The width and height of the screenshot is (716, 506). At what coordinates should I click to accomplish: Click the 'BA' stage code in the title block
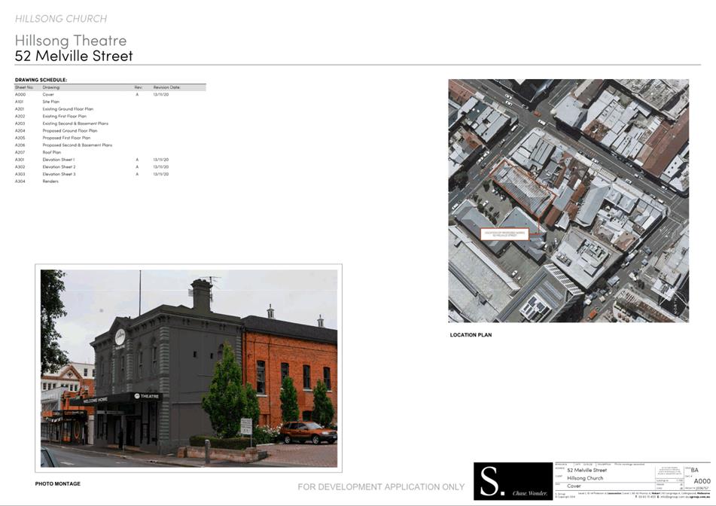pyautogui.click(x=694, y=470)
